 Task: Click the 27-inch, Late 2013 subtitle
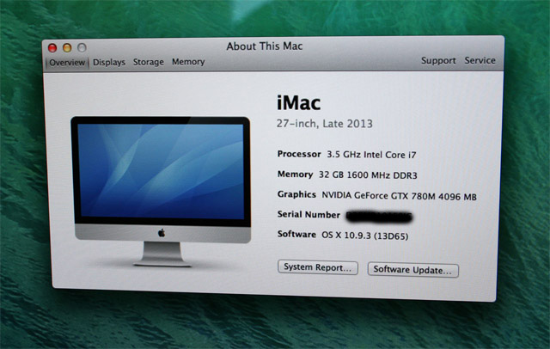(325, 124)
